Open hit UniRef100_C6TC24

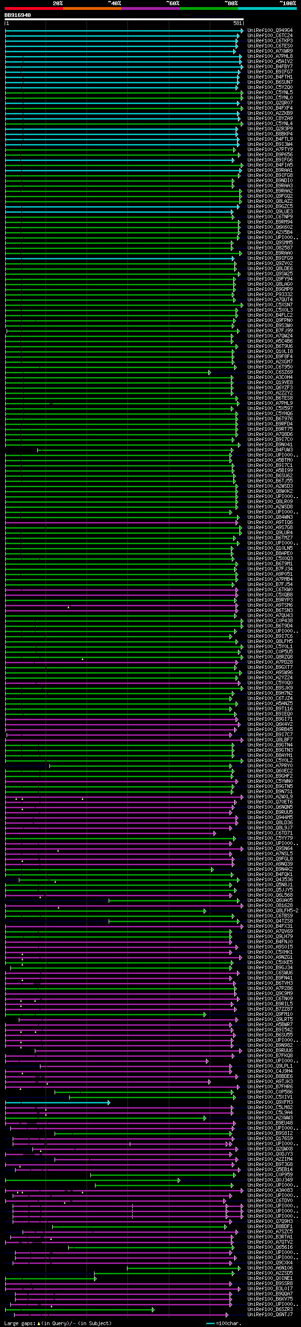click(270, 36)
